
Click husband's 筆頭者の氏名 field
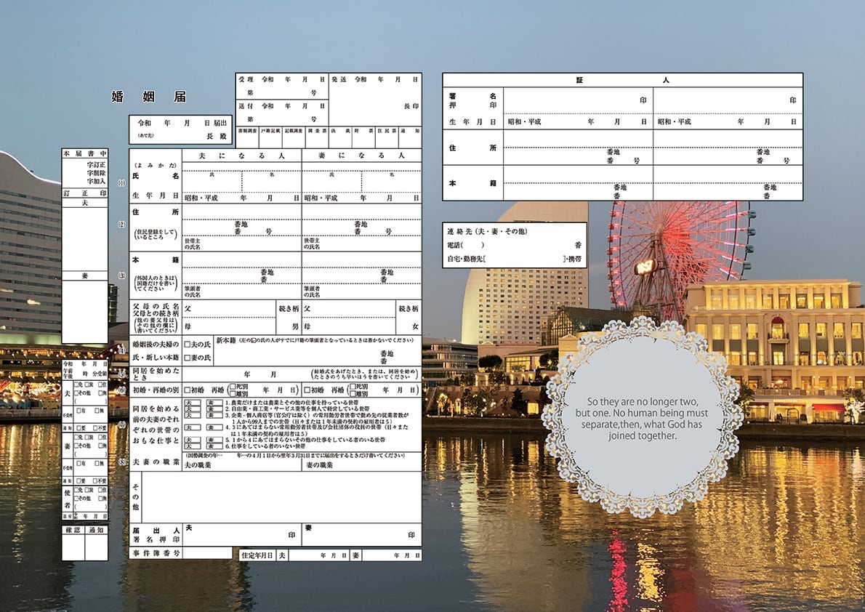click(x=241, y=291)
